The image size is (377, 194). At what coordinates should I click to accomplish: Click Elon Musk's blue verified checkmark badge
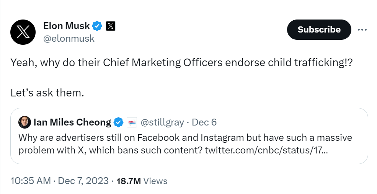(x=97, y=26)
